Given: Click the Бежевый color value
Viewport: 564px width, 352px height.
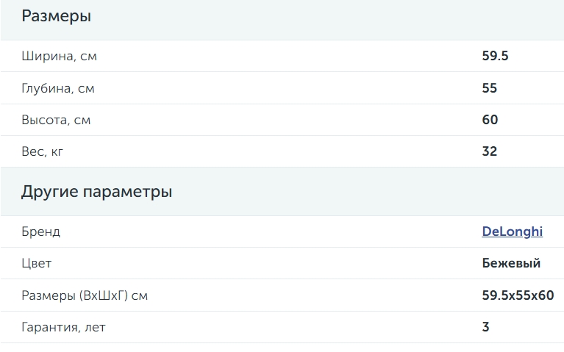Looking at the screenshot, I should click(x=511, y=263).
